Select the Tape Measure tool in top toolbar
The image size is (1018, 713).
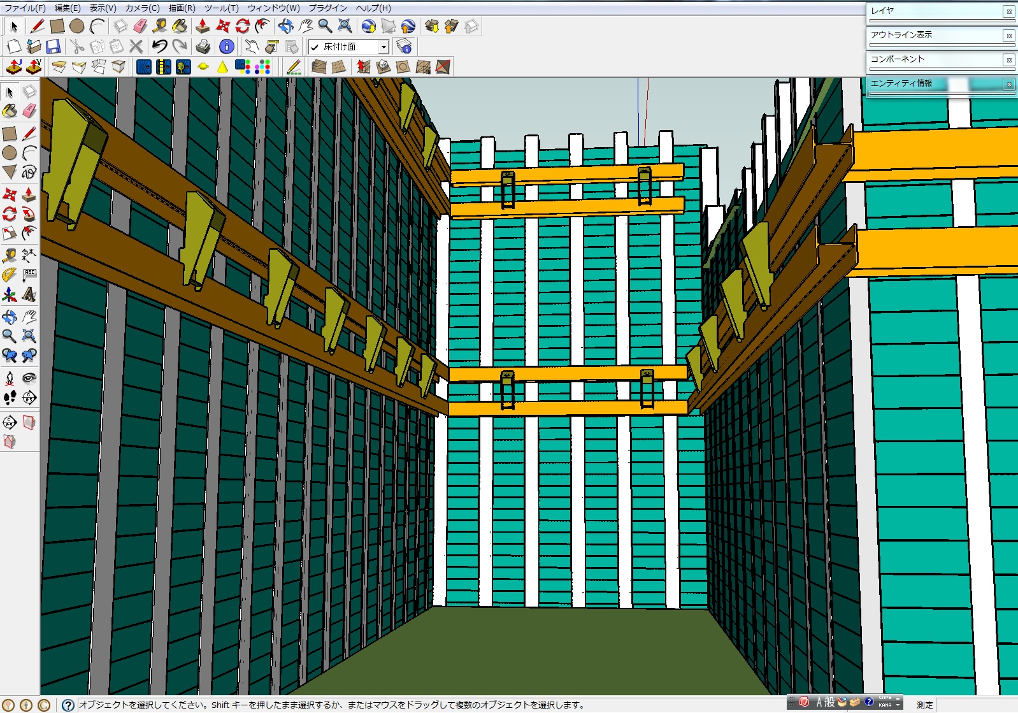[x=159, y=26]
